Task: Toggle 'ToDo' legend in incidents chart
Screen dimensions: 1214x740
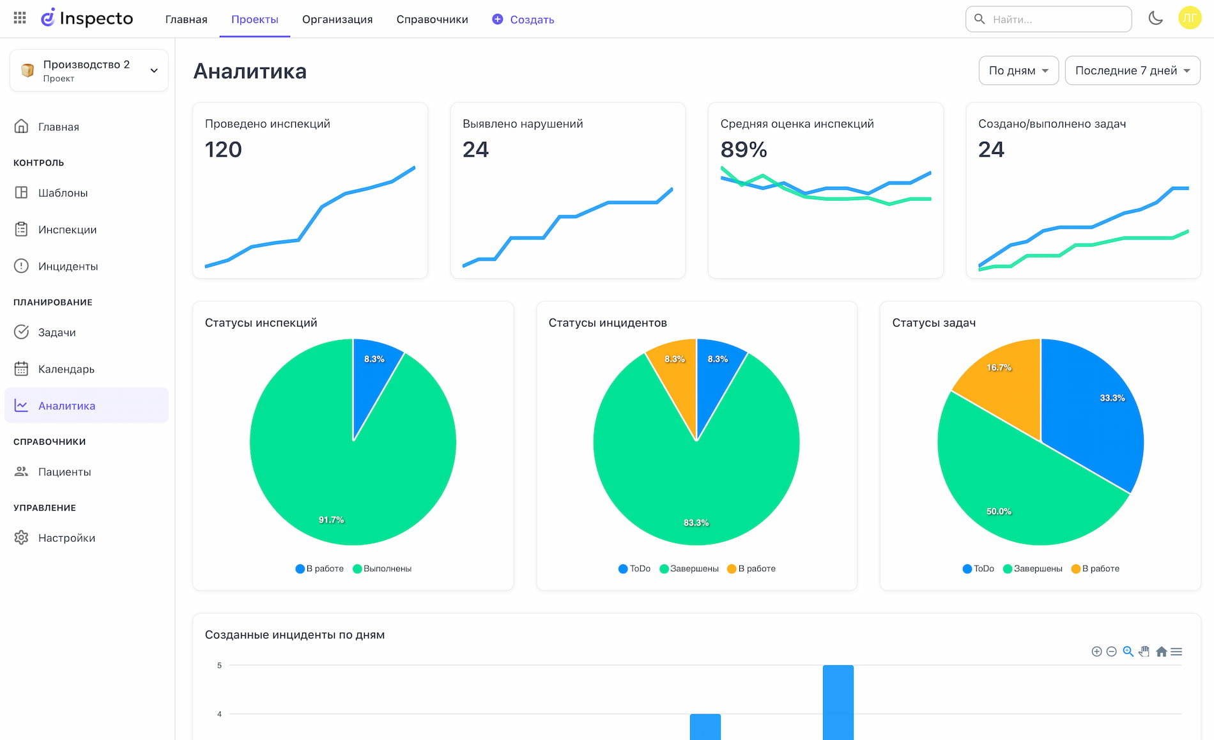Action: coord(634,569)
